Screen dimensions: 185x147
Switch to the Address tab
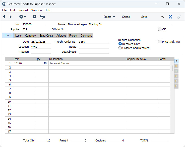point(61,36)
